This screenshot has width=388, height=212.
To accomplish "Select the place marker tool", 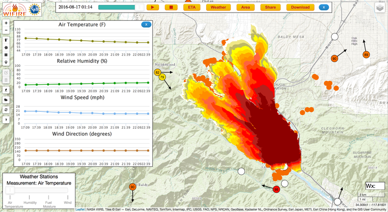I will (x=6, y=62).
